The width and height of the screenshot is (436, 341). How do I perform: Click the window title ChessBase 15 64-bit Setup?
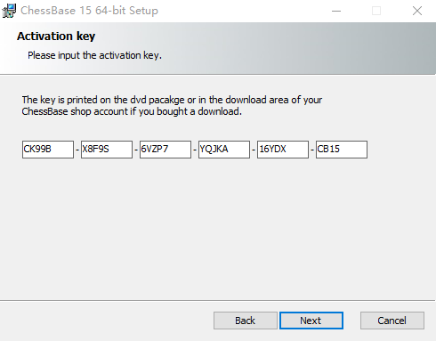(89, 11)
